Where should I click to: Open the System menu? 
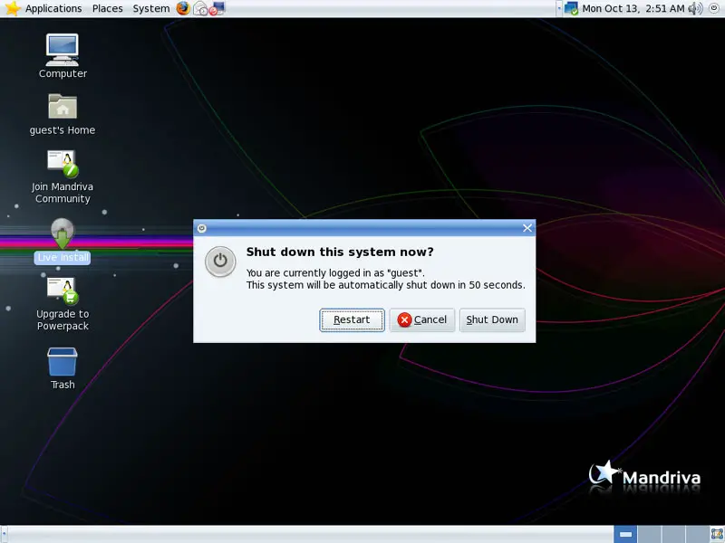(150, 8)
